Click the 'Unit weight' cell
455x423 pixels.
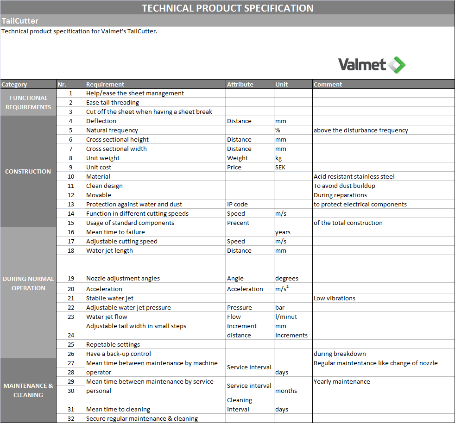point(155,158)
